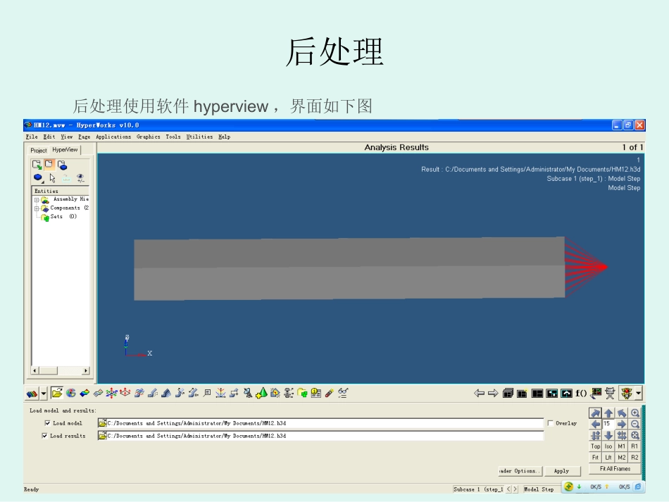Click the Reader Options button
The height and width of the screenshot is (502, 669).
tap(520, 471)
